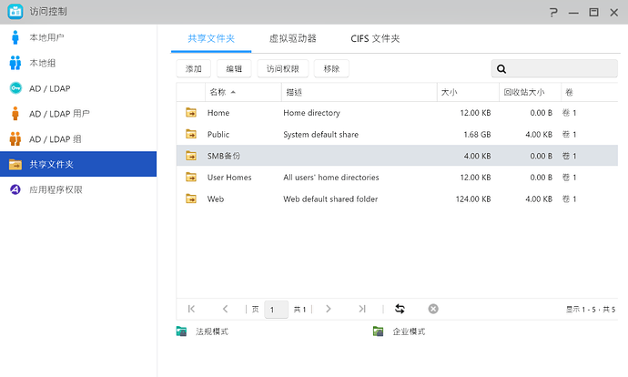
Task: Open AD / LDAP settings
Action: pyautogui.click(x=49, y=88)
